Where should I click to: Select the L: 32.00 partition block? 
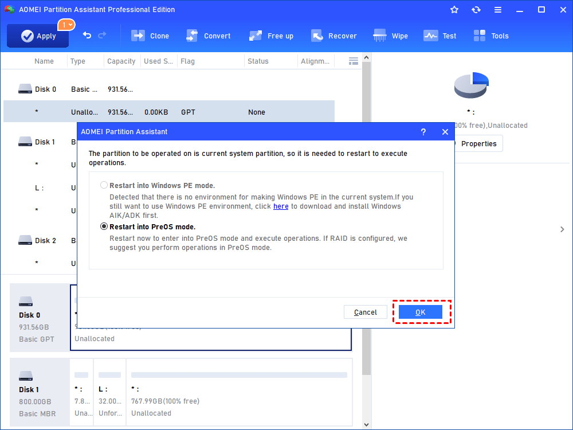tap(109, 392)
